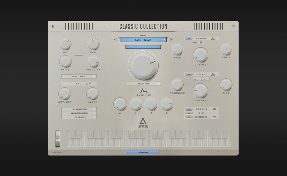This screenshot has height=176, width=287.
Task: Click the GLIDE knob
Action: click(65, 61)
